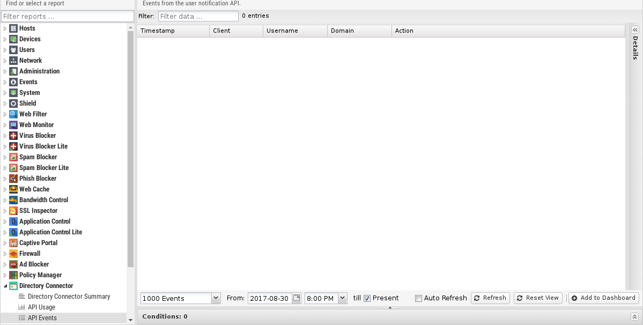Viewport: 643px width, 325px height.
Task: Click the Network category icon
Action: (x=13, y=60)
